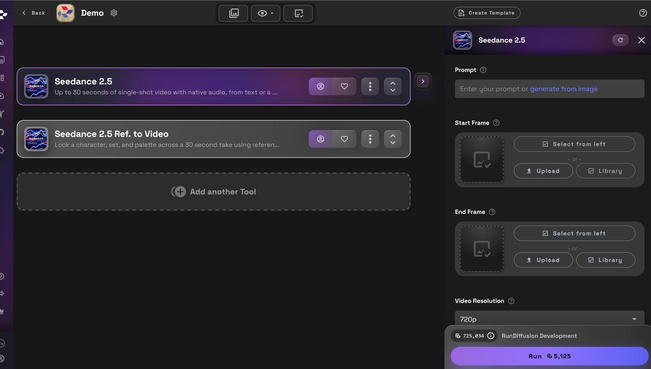The width and height of the screenshot is (651, 369).
Task: Click the Prompt input field
Action: point(549,89)
